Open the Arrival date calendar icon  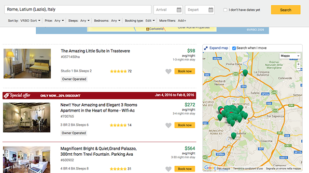pyautogui.click(x=179, y=10)
